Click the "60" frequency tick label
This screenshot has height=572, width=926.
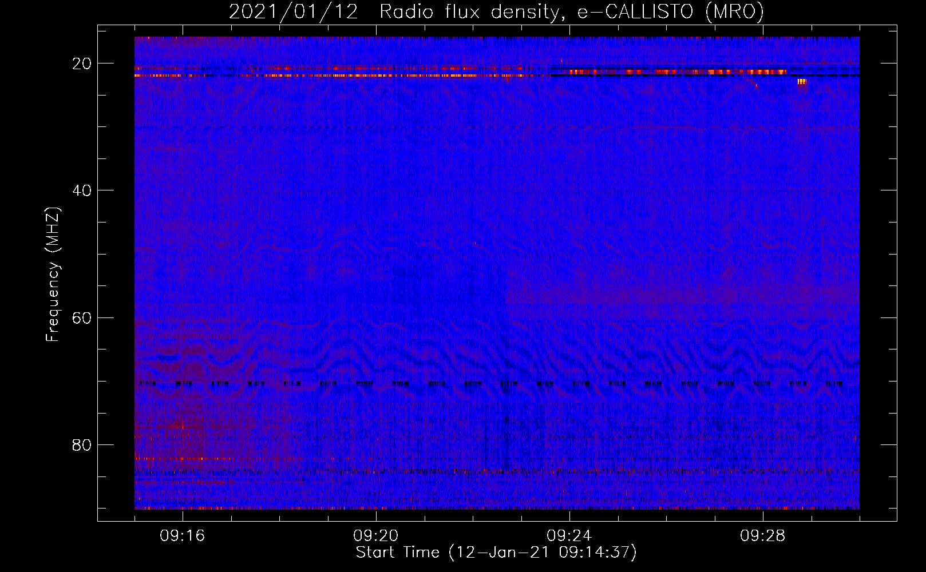point(82,317)
